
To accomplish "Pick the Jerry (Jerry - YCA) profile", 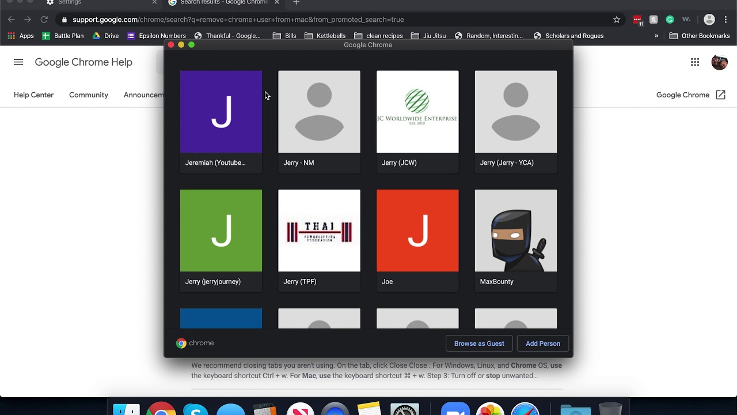I will 516,122.
